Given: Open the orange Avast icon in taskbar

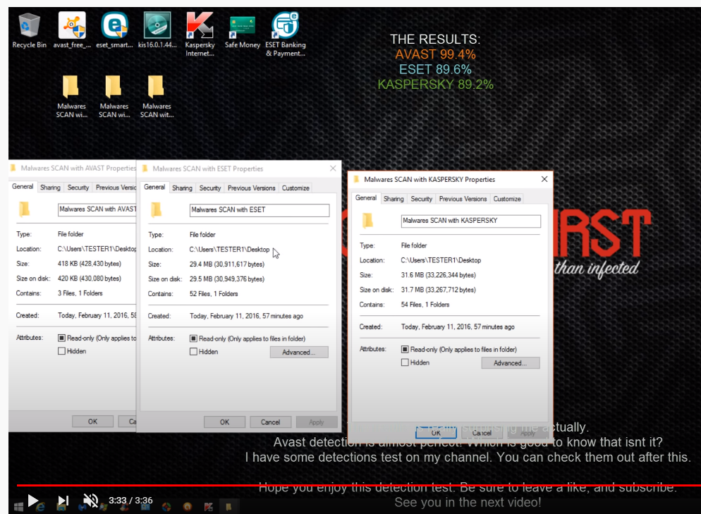Looking at the screenshot, I should 188,507.
